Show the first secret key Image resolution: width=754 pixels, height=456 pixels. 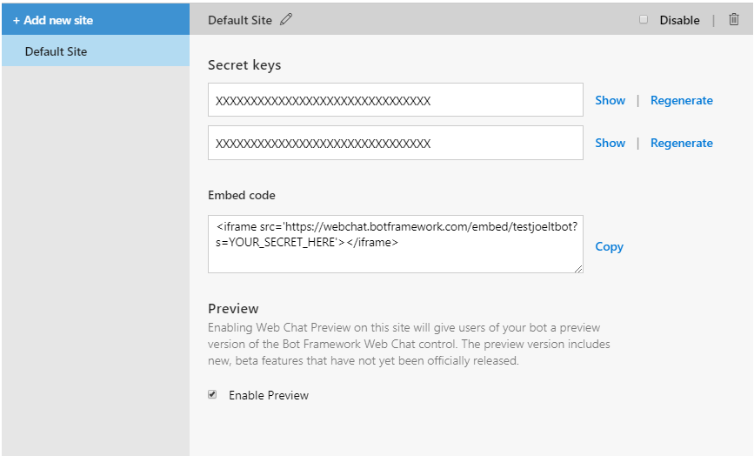click(x=611, y=100)
